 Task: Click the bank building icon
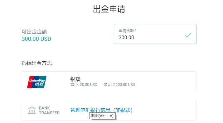click(32, 110)
